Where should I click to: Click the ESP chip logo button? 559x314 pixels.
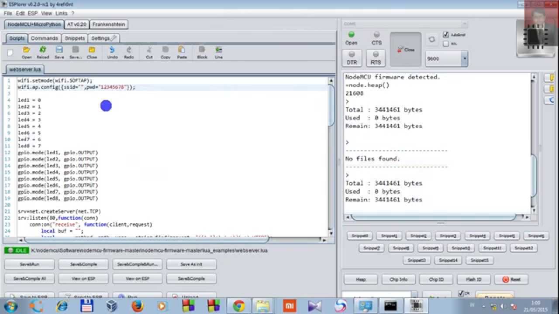(x=535, y=38)
